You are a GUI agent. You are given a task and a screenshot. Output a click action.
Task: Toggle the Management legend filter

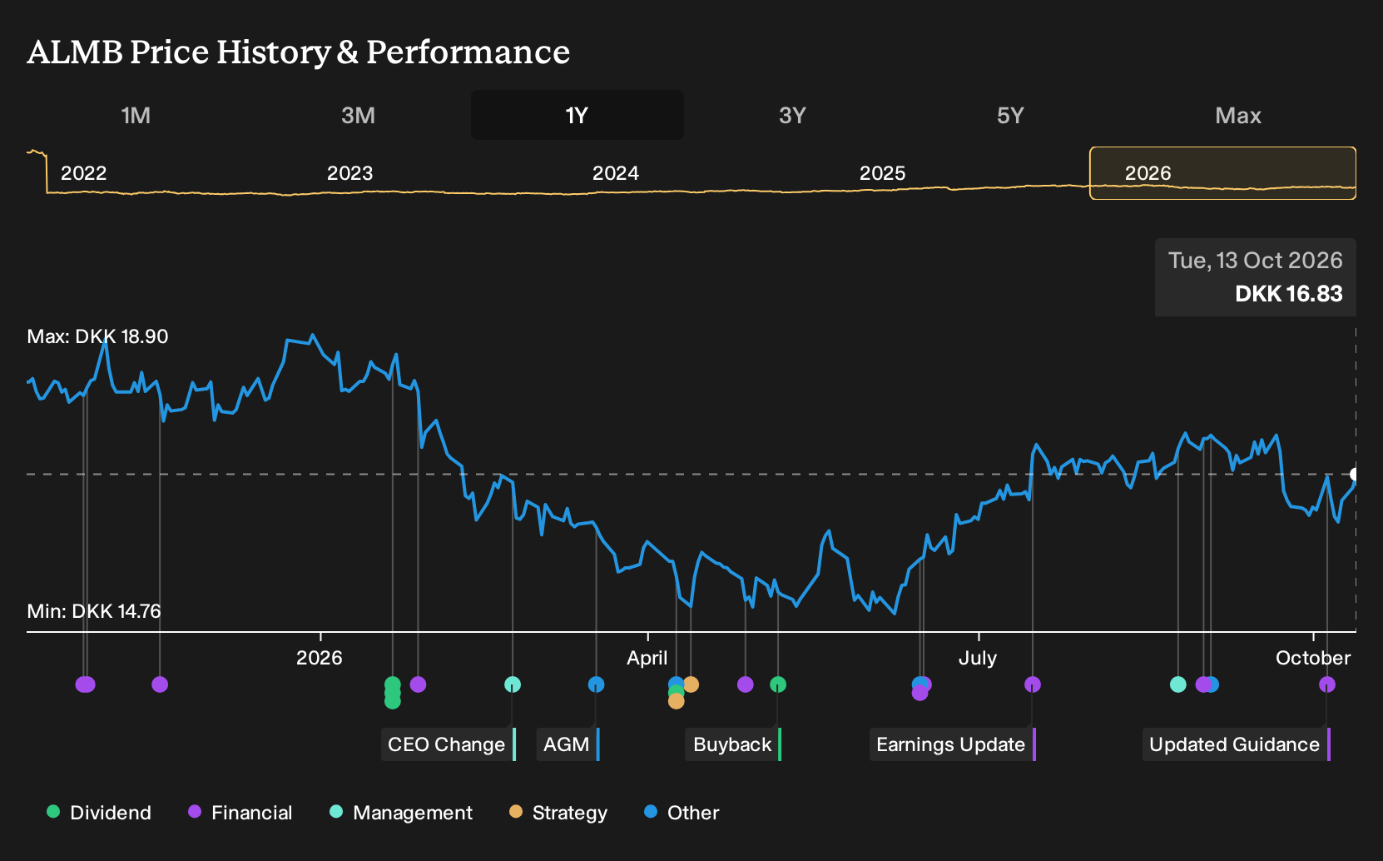(x=401, y=813)
